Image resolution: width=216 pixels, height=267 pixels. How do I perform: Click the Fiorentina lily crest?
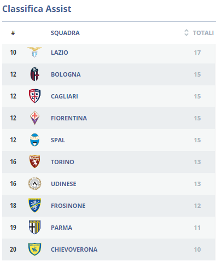point(34,118)
